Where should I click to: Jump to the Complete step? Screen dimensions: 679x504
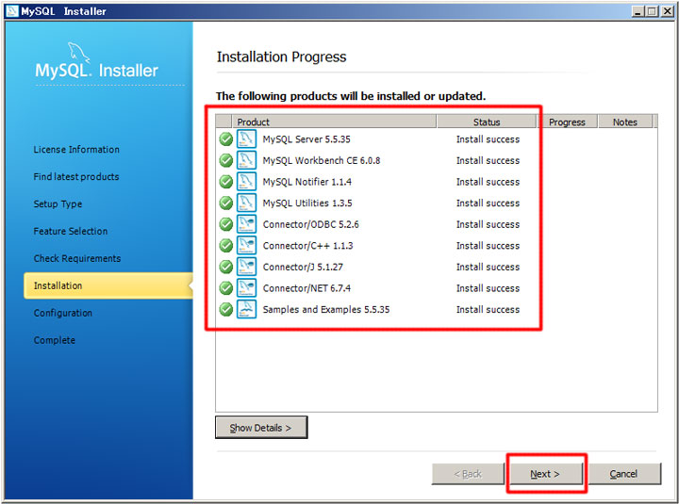[x=54, y=340]
